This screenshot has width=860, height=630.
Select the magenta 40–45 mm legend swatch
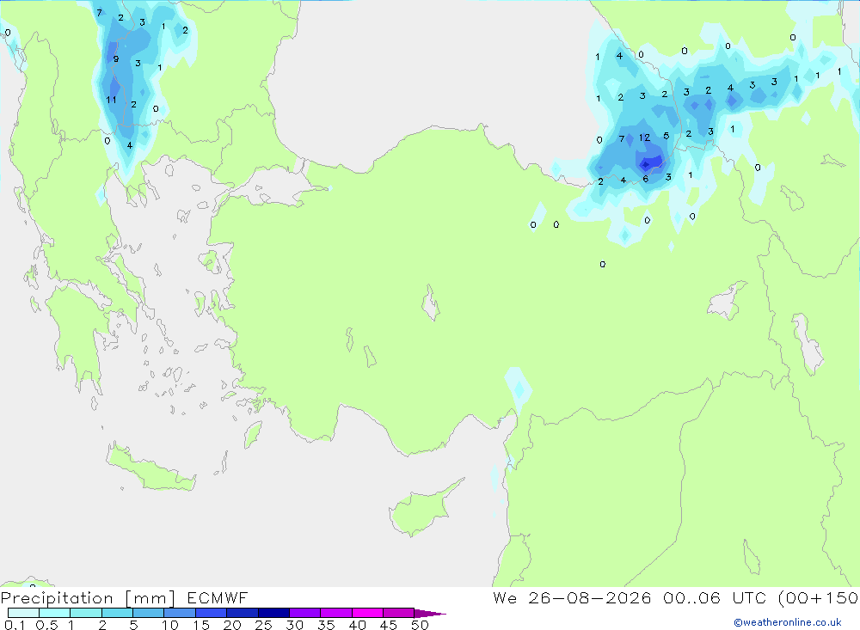(x=367, y=613)
